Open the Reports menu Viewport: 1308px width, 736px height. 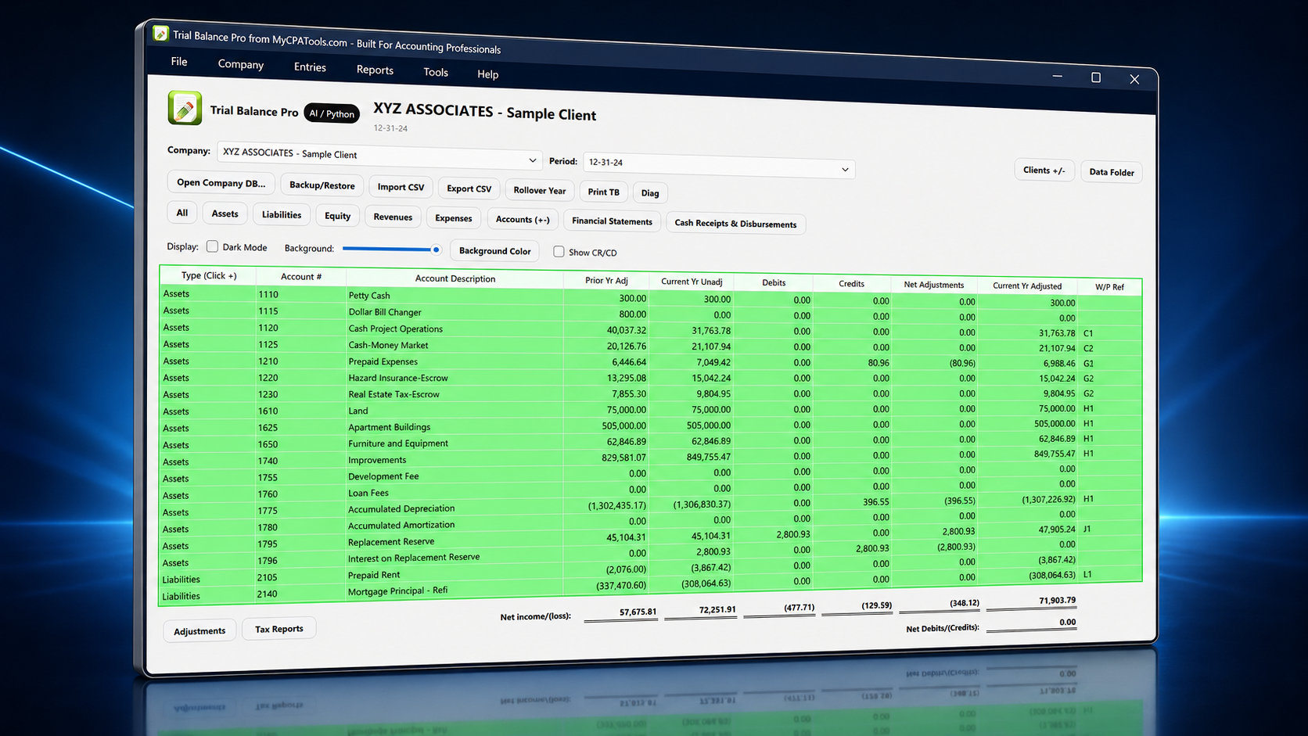tap(375, 70)
